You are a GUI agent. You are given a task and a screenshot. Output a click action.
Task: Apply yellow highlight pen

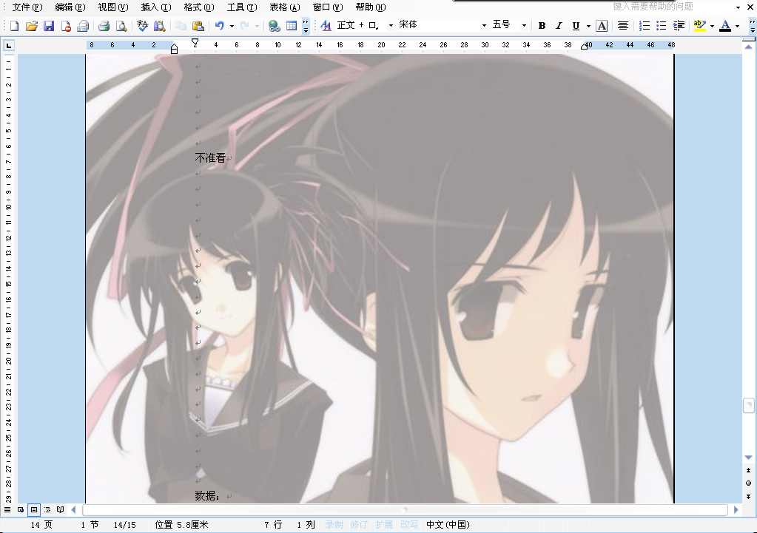pyautogui.click(x=699, y=26)
